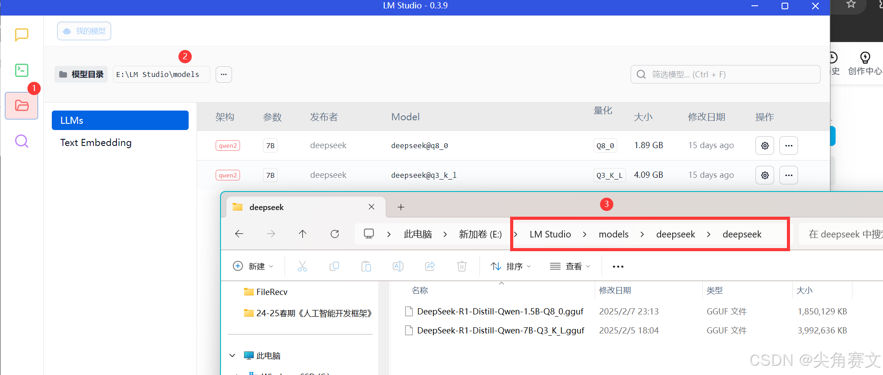Go back in File Explorer
883x375 pixels.
239,234
